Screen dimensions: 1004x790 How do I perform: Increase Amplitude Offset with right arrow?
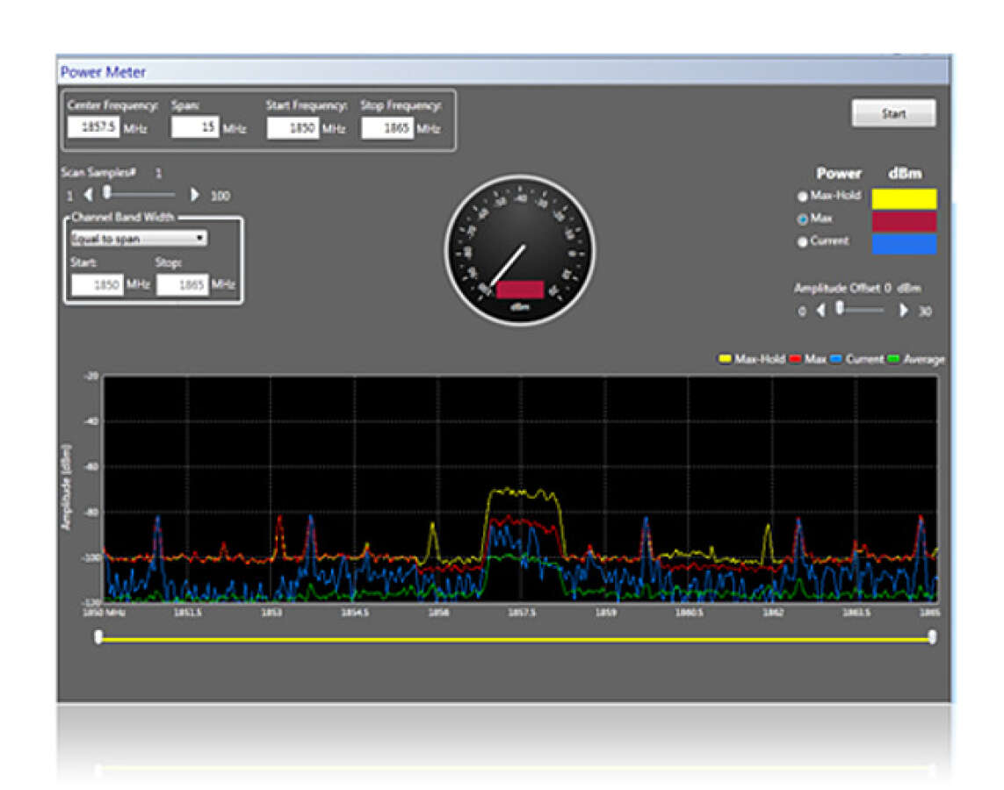coord(904,310)
